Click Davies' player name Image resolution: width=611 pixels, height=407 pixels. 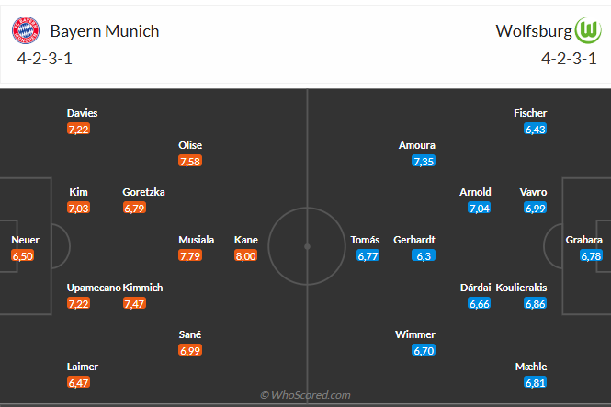tap(82, 113)
